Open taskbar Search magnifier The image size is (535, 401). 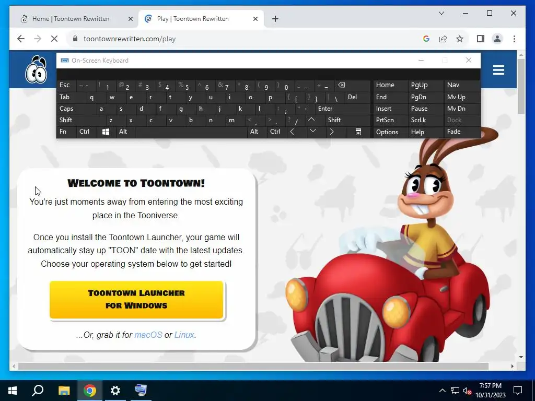(38, 391)
